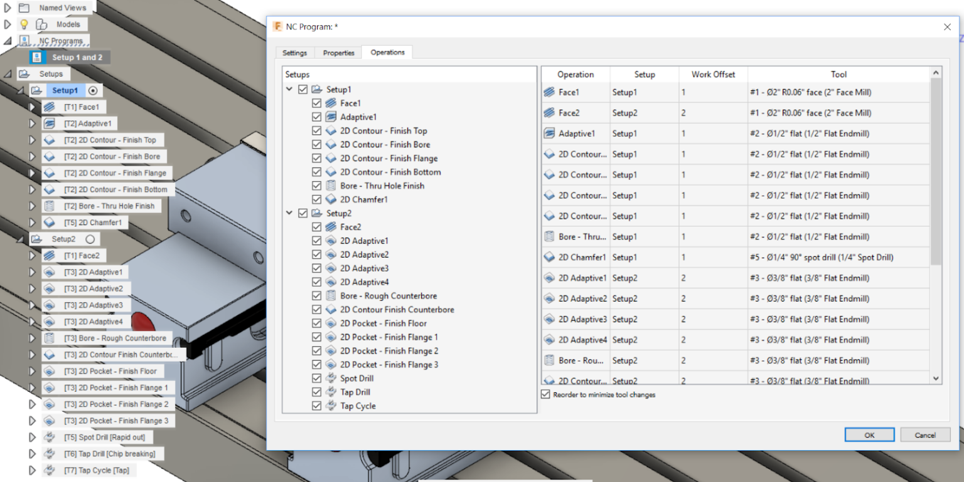Click the 2D Chamfer1 operation icon
The width and height of the screenshot is (964, 482).
[x=331, y=199]
